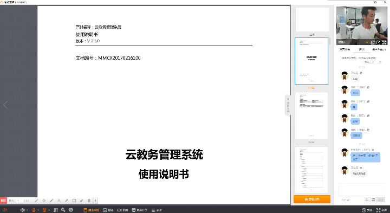390x213 pixels.
Task: Switch to the first tab above chat
Action: [x=344, y=49]
